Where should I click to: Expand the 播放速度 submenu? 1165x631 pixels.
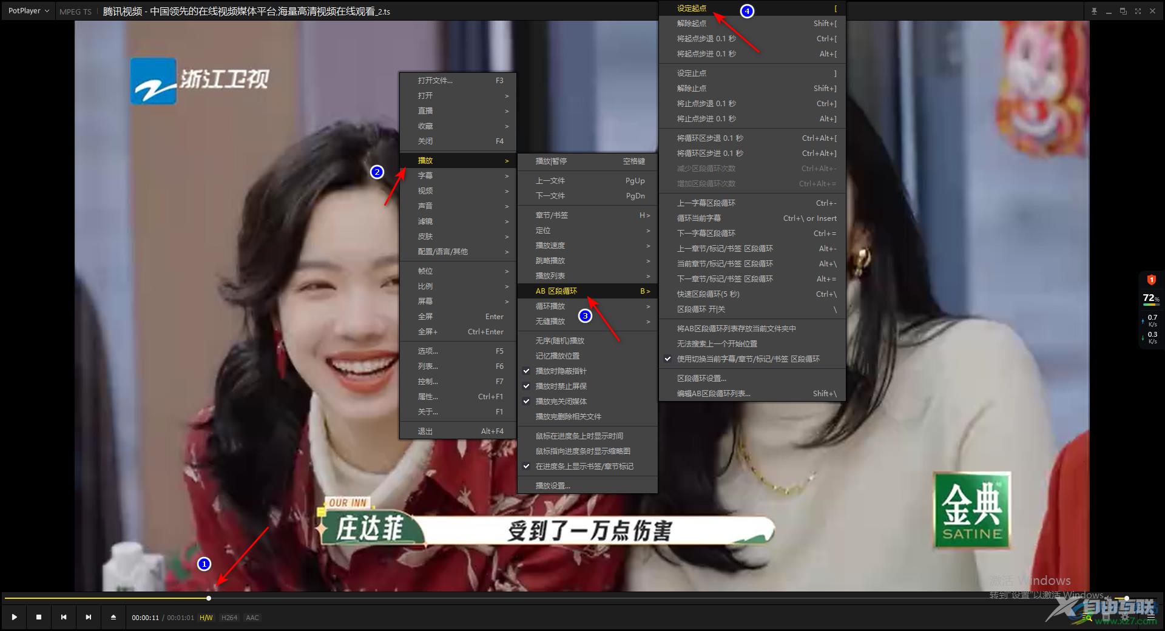tap(587, 245)
